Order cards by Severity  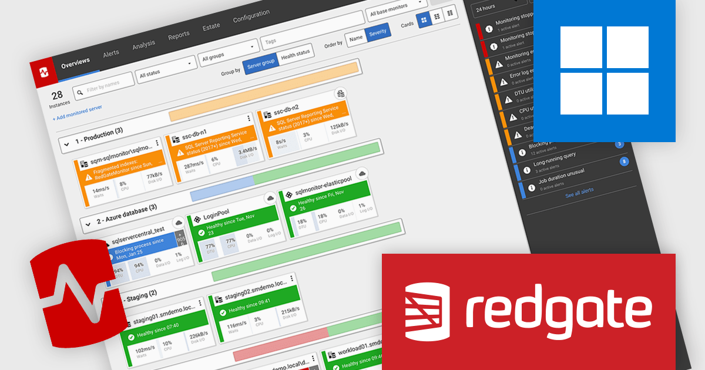tap(377, 32)
